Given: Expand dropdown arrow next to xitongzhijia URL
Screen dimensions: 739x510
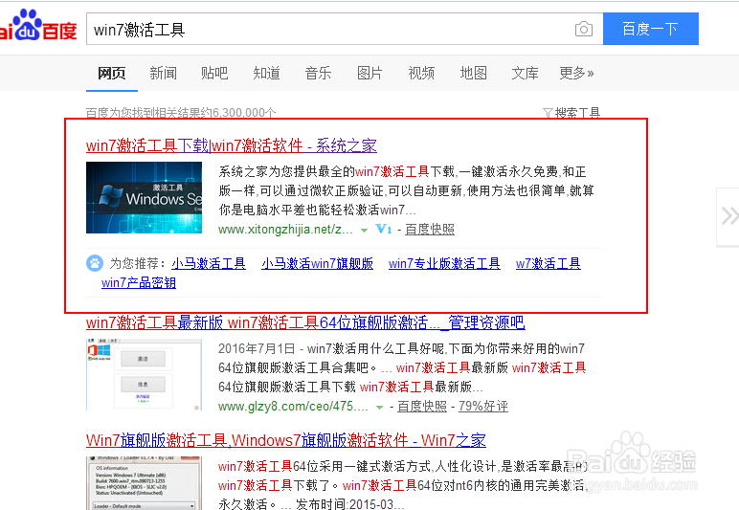Looking at the screenshot, I should coord(364,231).
